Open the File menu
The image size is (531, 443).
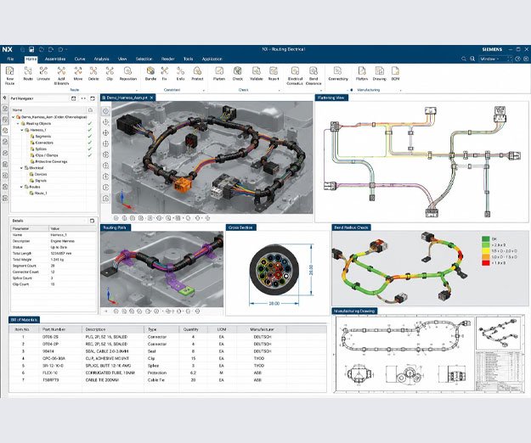pos(10,59)
